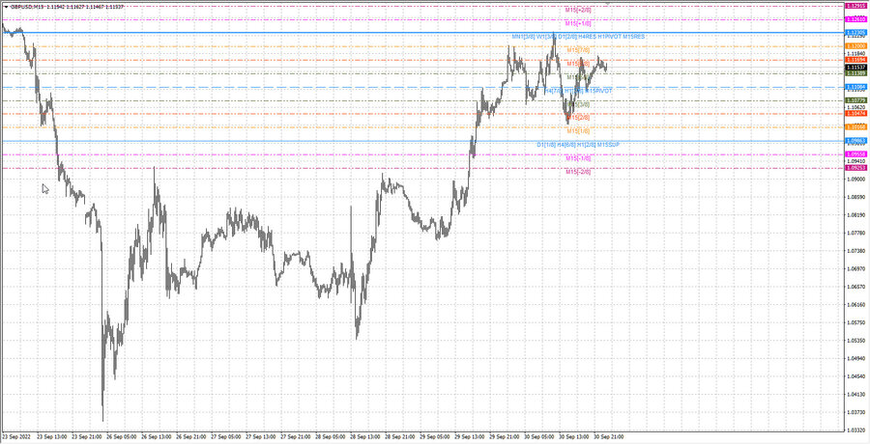The height and width of the screenshot is (444, 870).
Task: Click the orange 1.10168 price tag
Action: (856, 127)
